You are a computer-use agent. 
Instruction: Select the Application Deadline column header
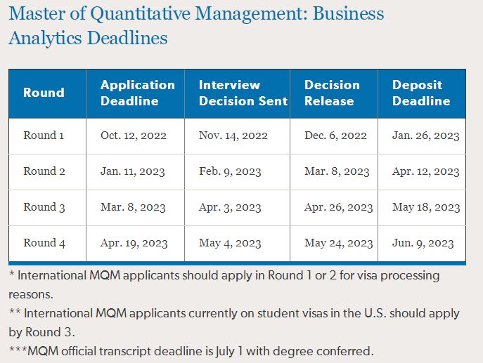(138, 93)
